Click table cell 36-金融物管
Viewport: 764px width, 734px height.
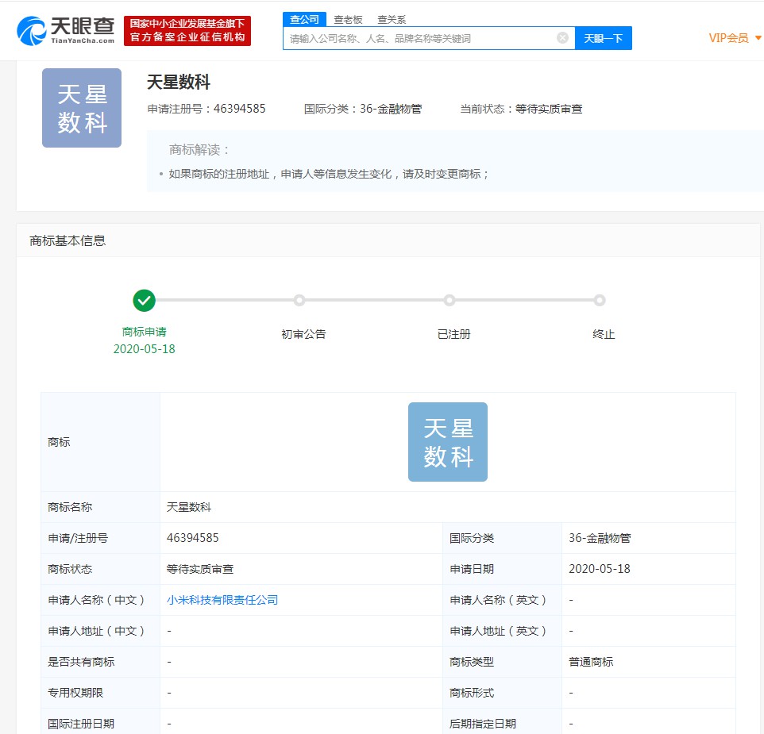pyautogui.click(x=600, y=538)
